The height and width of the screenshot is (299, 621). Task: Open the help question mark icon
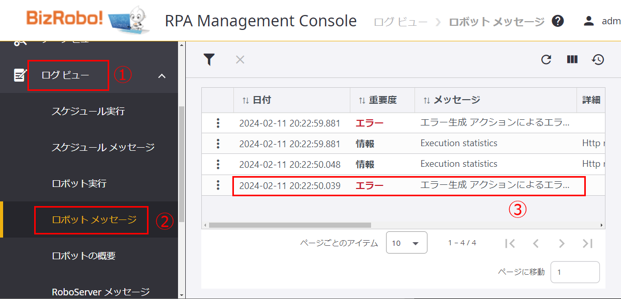557,21
